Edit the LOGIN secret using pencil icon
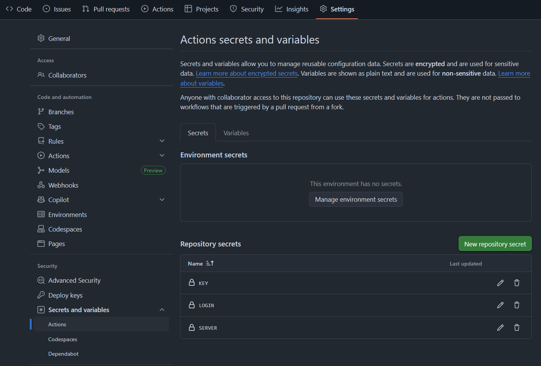This screenshot has height=366, width=541. click(x=500, y=305)
